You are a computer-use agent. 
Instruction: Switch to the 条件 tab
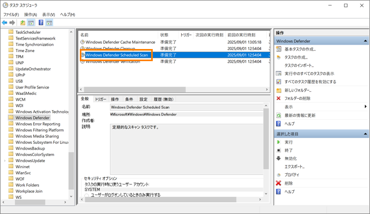(x=129, y=99)
